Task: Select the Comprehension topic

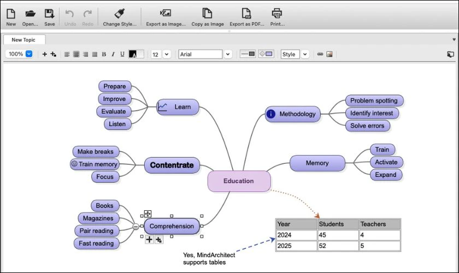Action: coord(172,226)
